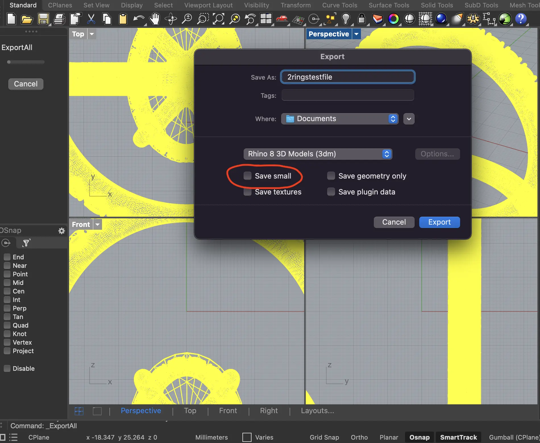This screenshot has width=540, height=443.
Task: Click the Export button
Action: click(x=439, y=222)
